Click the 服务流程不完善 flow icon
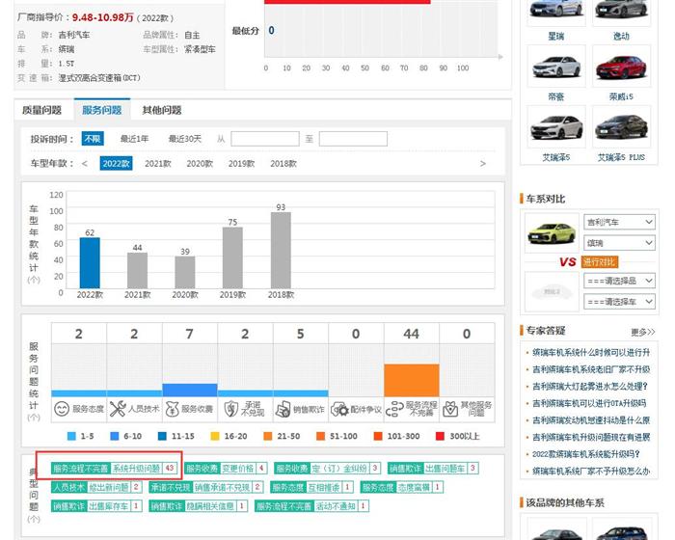Image resolution: width=675 pixels, height=540 pixels. coord(394,409)
